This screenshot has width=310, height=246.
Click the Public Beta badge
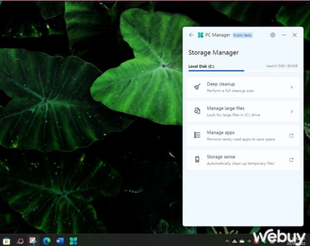tap(242, 35)
